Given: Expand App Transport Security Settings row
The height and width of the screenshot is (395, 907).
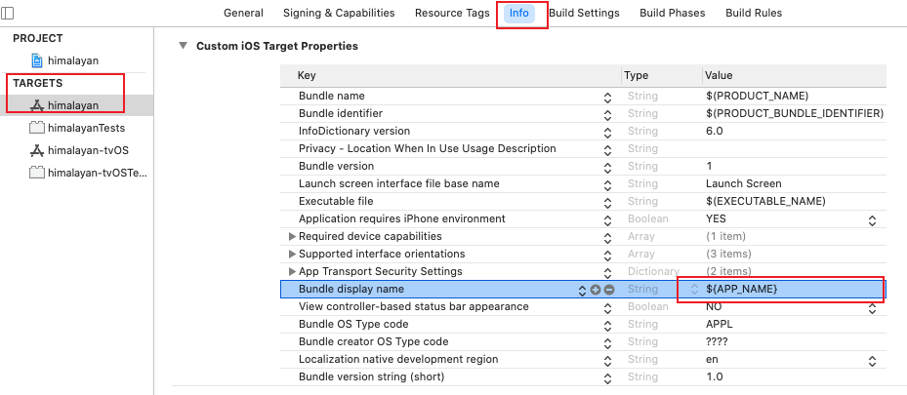Looking at the screenshot, I should coord(292,271).
